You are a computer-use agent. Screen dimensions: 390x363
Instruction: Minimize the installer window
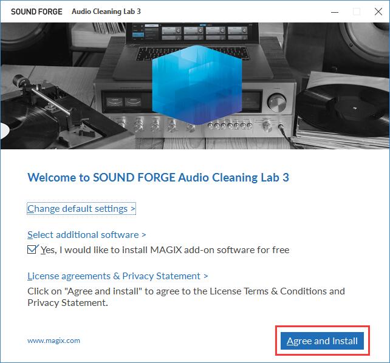point(335,12)
